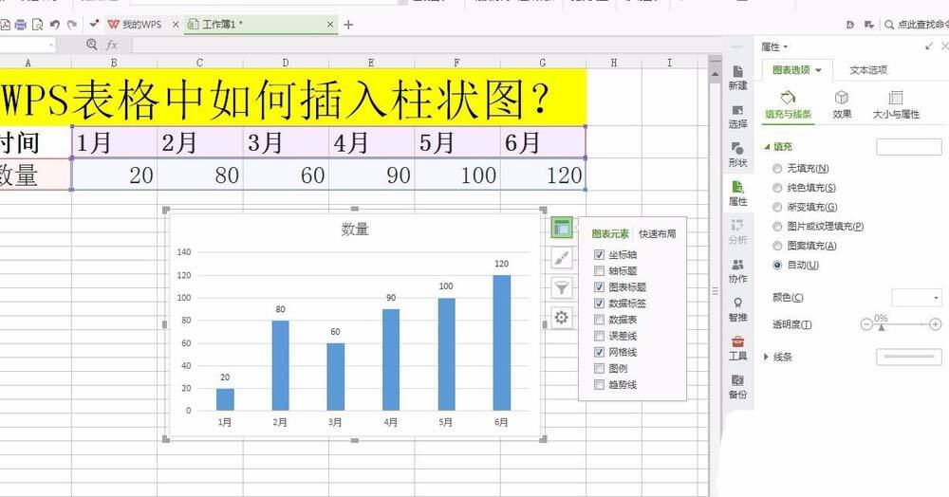Select the 自动 radio option
The width and height of the screenshot is (949, 497).
pos(777,266)
